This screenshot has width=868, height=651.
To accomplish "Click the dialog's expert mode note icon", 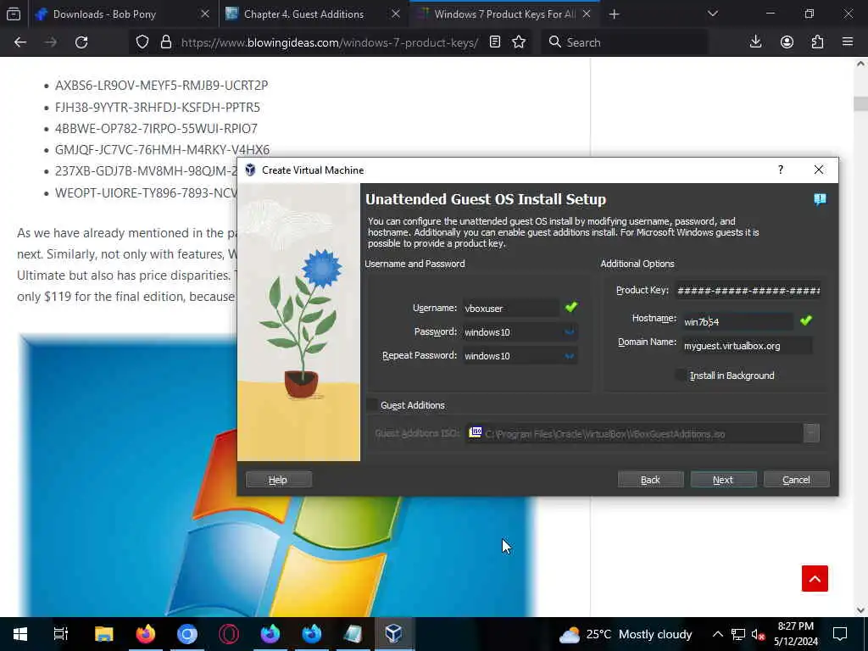I will coord(820,199).
